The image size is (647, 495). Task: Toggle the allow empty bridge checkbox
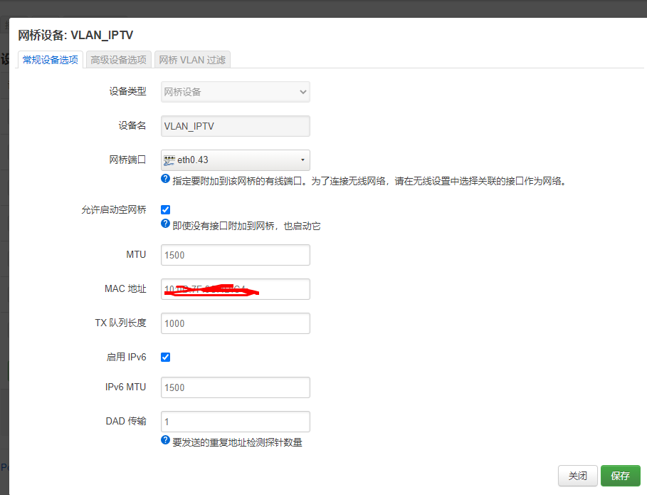coord(165,209)
